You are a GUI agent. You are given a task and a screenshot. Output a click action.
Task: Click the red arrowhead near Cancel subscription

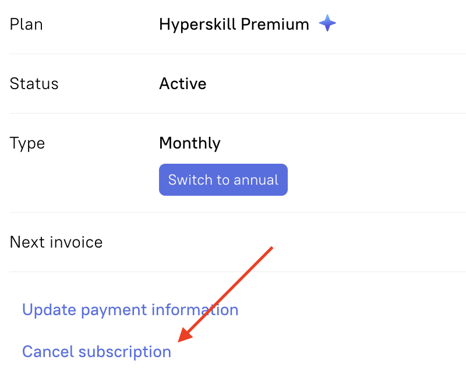coord(185,335)
